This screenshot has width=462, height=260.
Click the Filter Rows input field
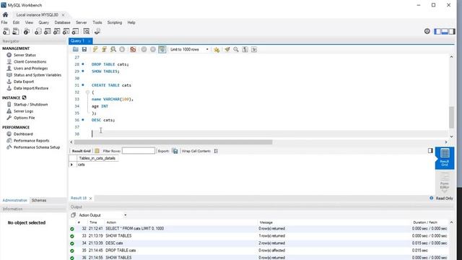[139, 151]
